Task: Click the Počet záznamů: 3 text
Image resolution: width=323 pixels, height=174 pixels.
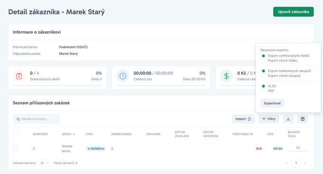Action: point(65,163)
